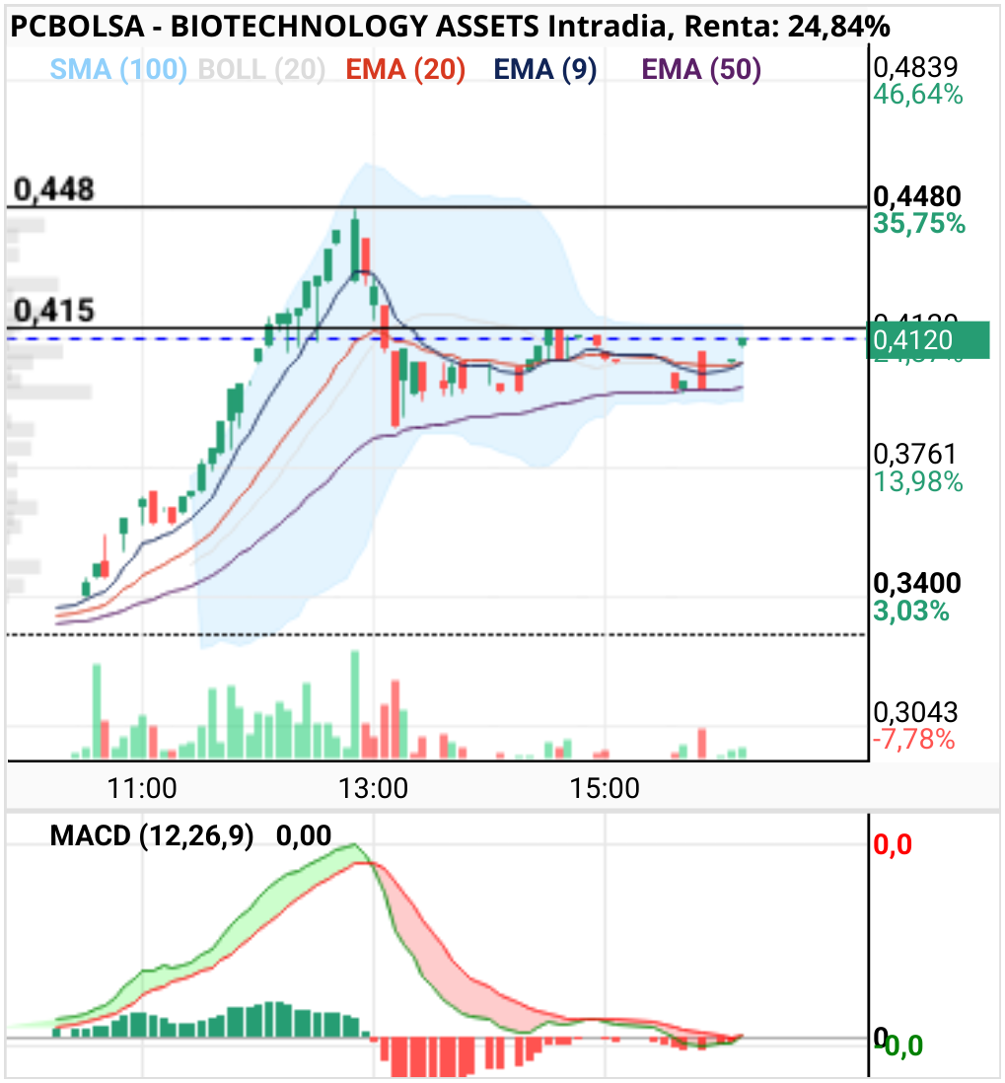
Task: Click the 15:00 time axis label
Action: tap(605, 788)
